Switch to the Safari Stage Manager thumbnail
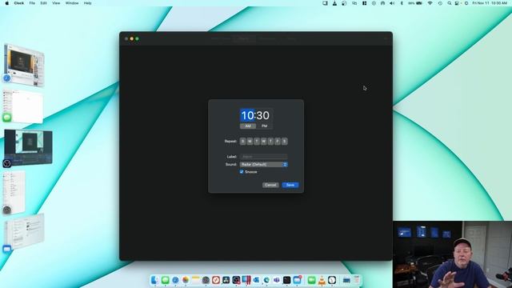Screen dimensions: 512x288 click(x=24, y=65)
